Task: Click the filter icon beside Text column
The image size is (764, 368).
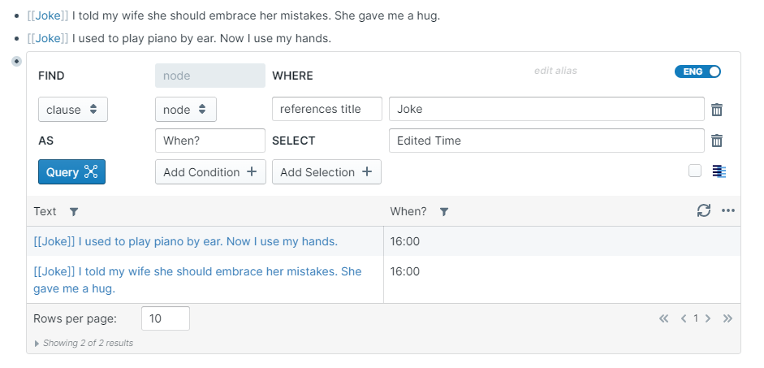Action: click(x=74, y=212)
